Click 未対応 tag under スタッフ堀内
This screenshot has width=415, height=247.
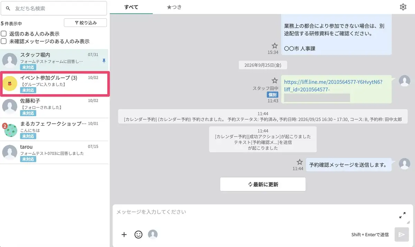coord(28,67)
